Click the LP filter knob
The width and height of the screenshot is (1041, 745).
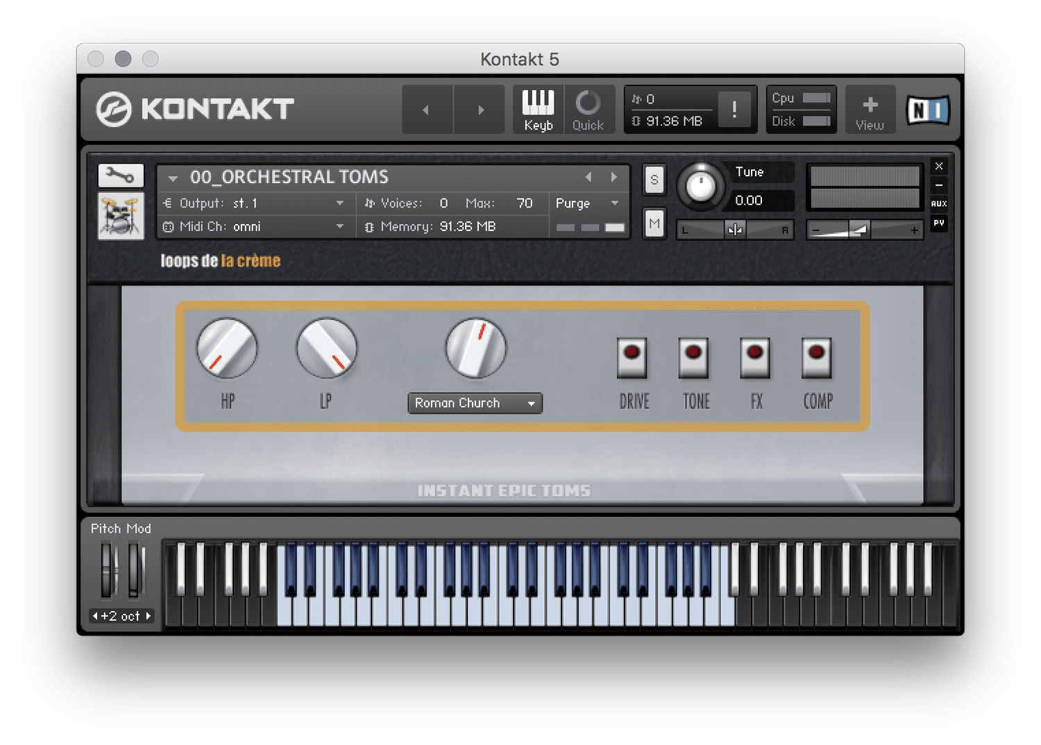point(327,348)
